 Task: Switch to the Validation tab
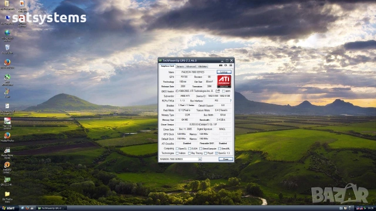[x=203, y=66]
